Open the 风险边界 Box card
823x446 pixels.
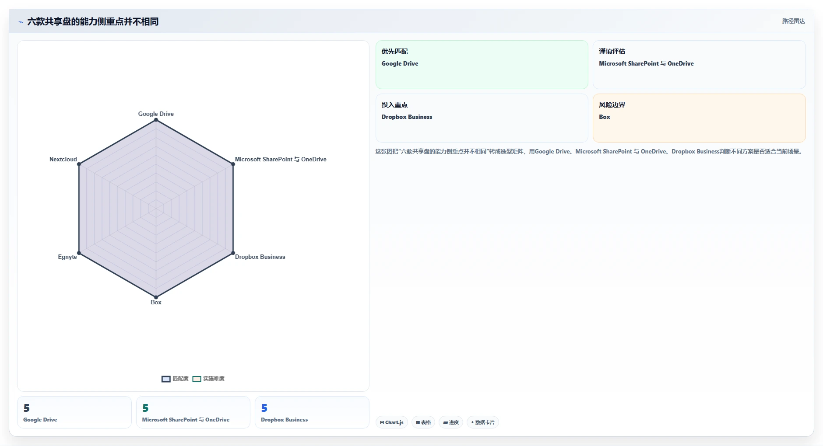point(699,118)
